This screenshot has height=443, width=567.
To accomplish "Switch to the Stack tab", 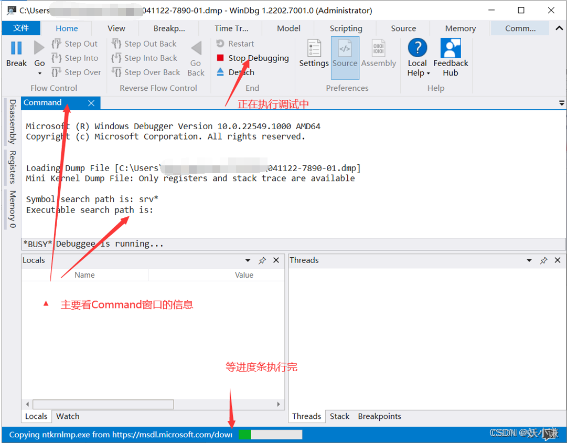I will point(339,416).
